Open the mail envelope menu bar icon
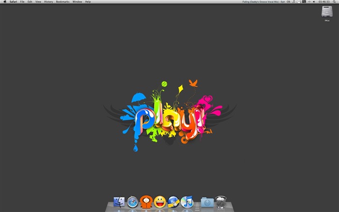The image size is (339, 212). [299, 1]
